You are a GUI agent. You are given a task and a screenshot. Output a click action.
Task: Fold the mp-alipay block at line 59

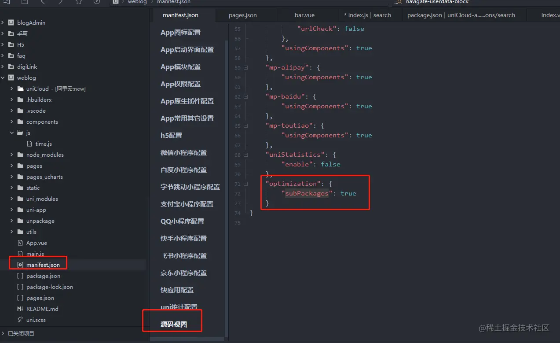click(245, 67)
